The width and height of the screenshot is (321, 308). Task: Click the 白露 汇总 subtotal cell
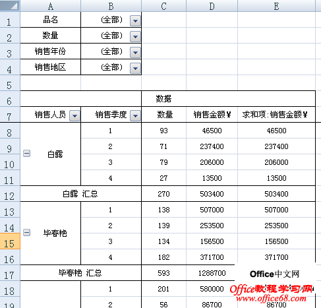[x=80, y=194]
